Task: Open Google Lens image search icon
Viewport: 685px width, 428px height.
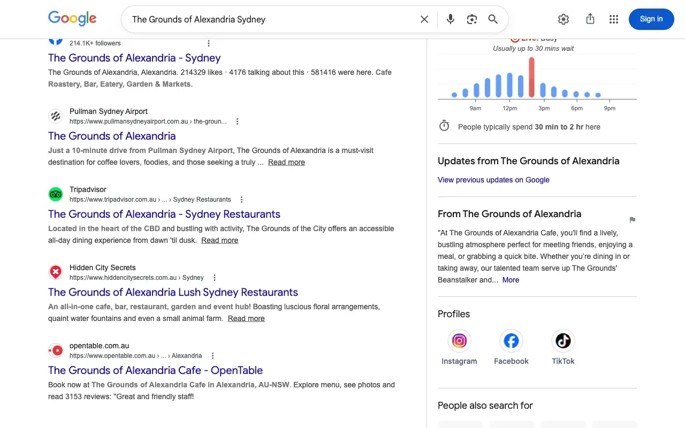Action: point(471,19)
